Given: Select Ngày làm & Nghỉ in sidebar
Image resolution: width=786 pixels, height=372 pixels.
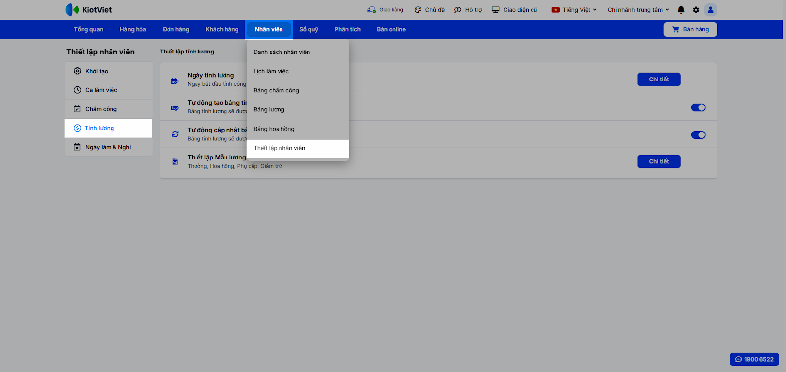Looking at the screenshot, I should click(109, 147).
